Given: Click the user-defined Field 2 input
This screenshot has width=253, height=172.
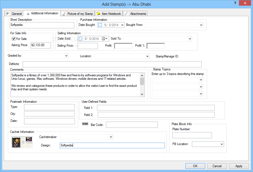Looking at the screenshot, I should click(x=156, y=115).
